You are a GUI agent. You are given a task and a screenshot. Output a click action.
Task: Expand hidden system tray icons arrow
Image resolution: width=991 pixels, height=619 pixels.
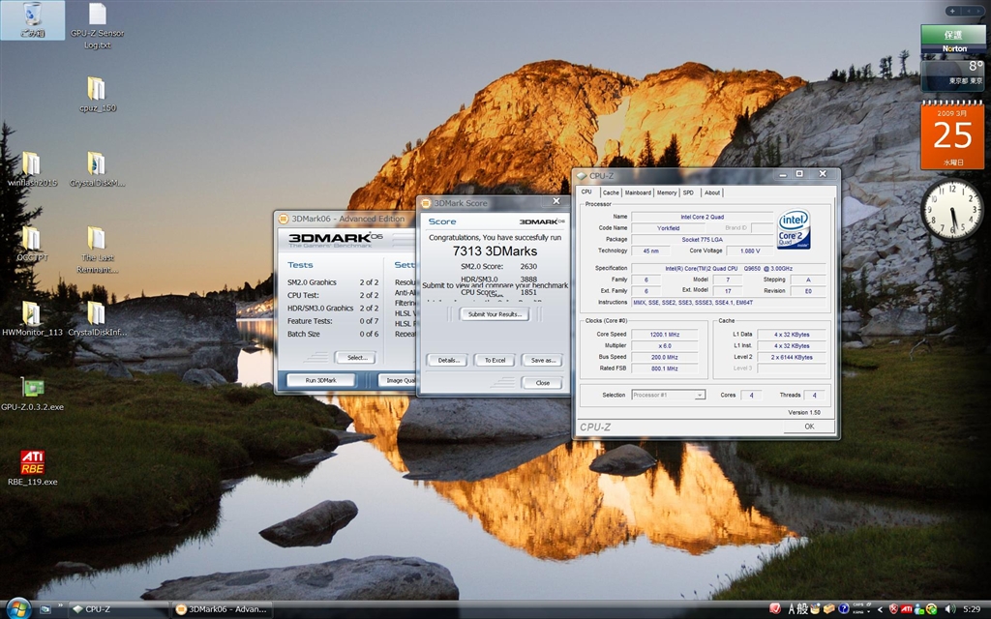(879, 608)
